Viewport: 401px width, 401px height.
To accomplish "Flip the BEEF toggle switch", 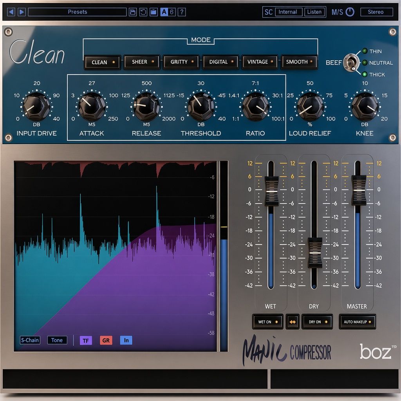I will pyautogui.click(x=351, y=63).
